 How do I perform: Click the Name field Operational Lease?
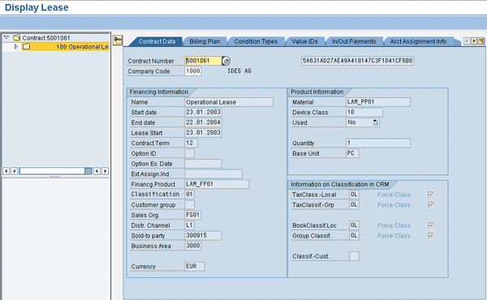[229, 102]
